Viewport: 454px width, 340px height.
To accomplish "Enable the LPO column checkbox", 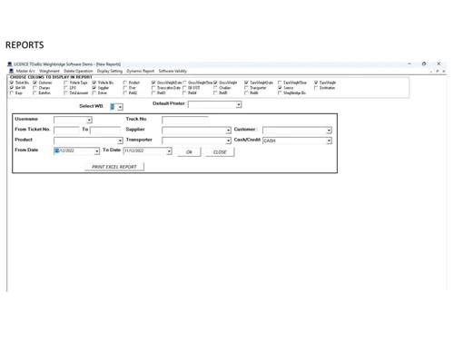I will tap(65, 88).
